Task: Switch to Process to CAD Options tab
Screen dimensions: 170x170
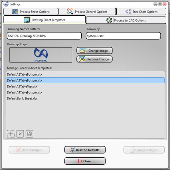Action: [x=126, y=20]
